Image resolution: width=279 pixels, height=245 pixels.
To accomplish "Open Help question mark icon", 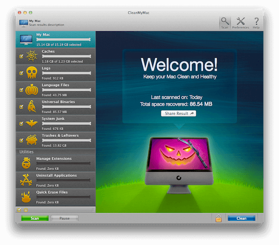I will [x=256, y=21].
